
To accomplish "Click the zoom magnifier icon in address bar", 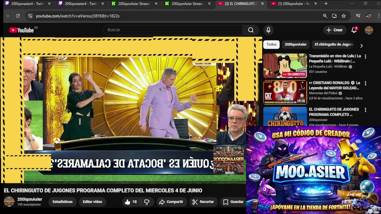I will tap(325, 16).
